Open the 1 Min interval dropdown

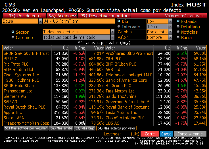pos(170,27)
